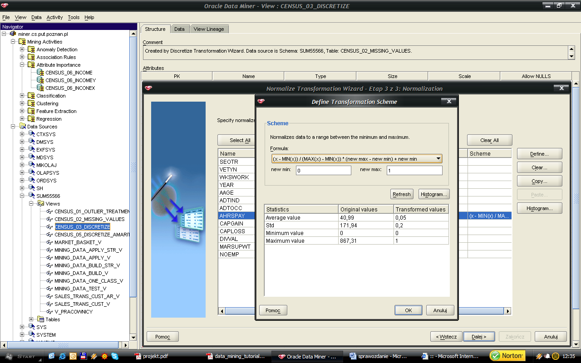581x363 pixels.
Task: Click the Classification folder icon
Action: point(31,96)
